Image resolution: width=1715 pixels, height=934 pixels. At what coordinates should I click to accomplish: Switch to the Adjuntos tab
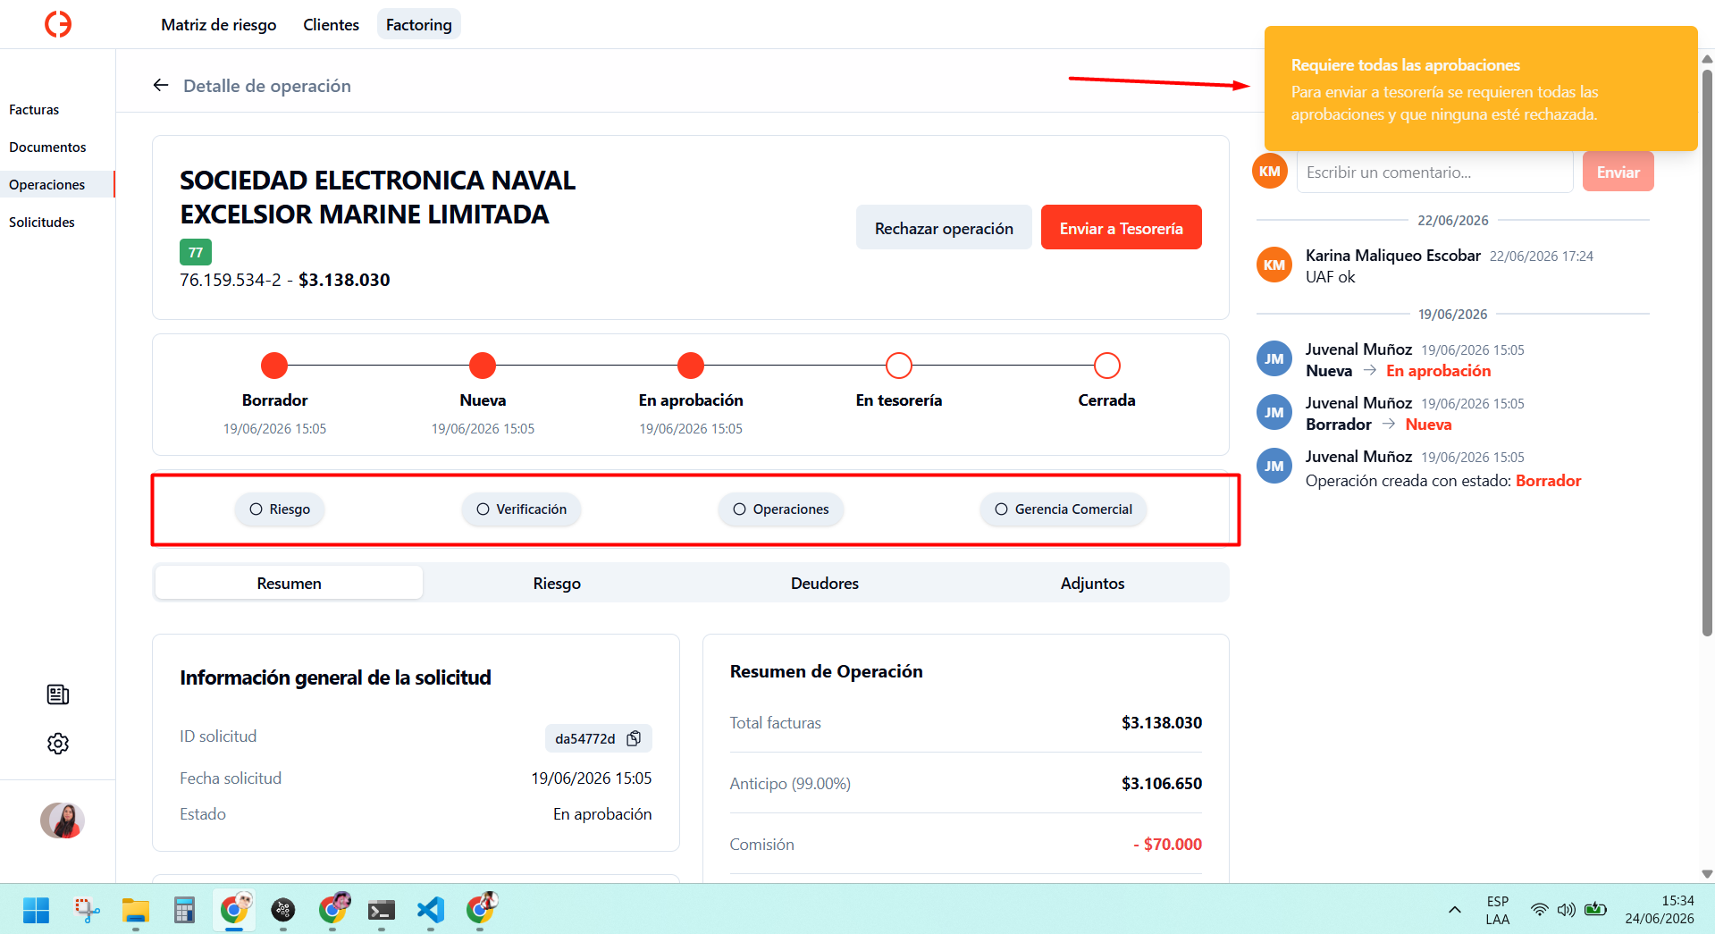coord(1092,583)
